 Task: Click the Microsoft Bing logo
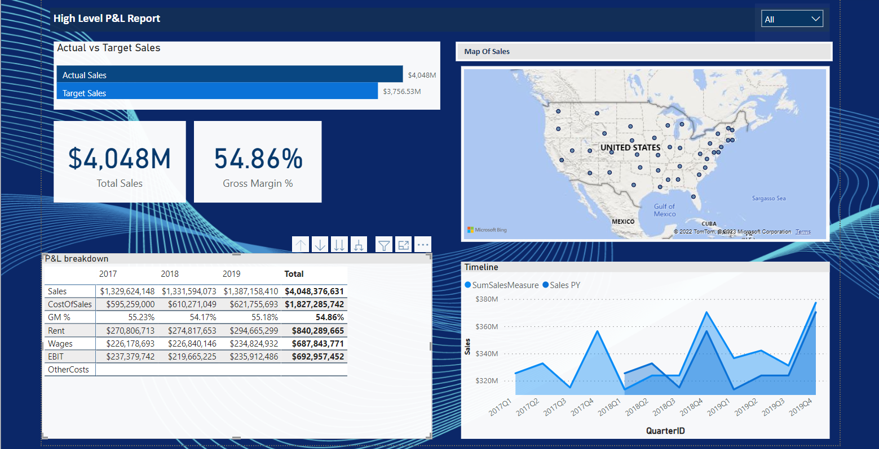487,230
